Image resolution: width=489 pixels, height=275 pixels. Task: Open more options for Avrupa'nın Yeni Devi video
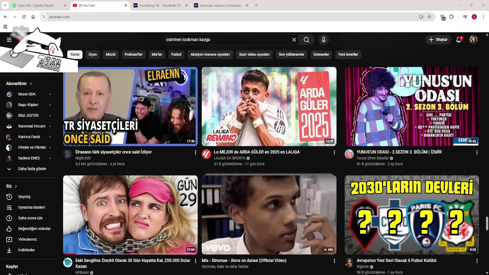pos(477,261)
